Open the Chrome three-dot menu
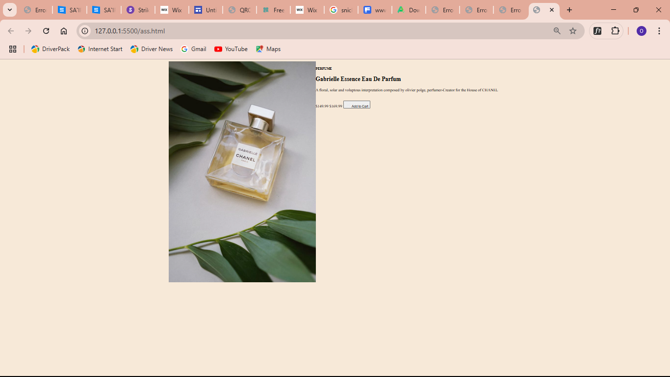Screen dimensions: 670x377 (659, 31)
